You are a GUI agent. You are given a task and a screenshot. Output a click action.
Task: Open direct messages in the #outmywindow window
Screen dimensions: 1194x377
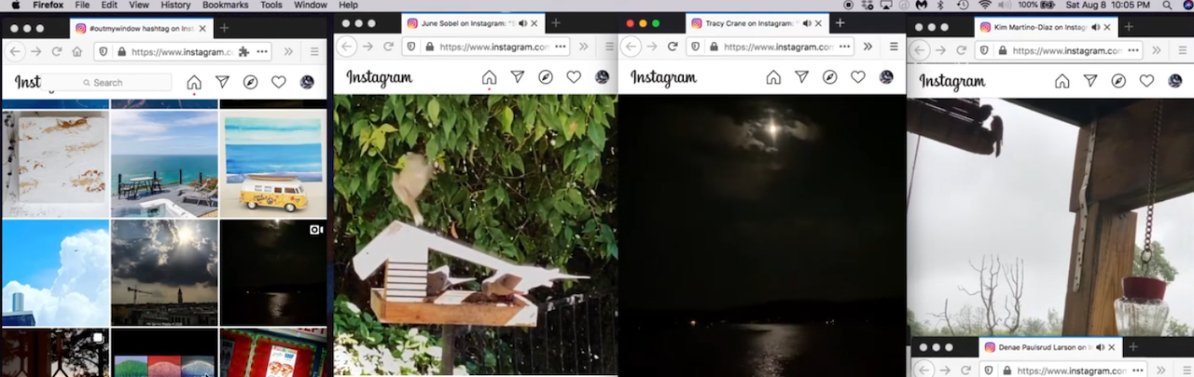[x=222, y=82]
